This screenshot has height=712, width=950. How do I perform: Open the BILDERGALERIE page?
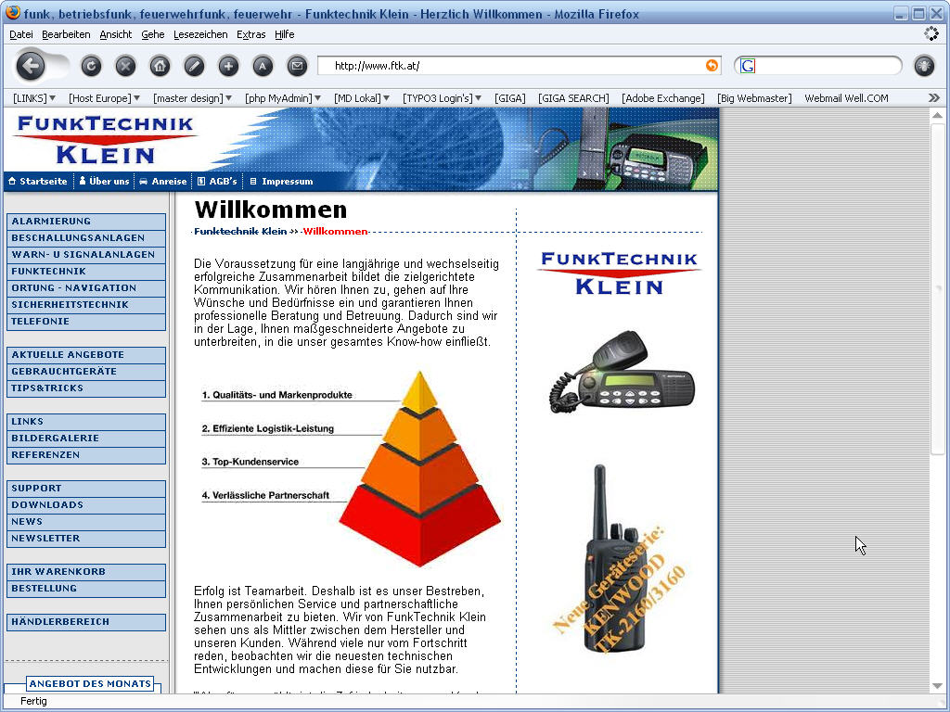click(86, 438)
